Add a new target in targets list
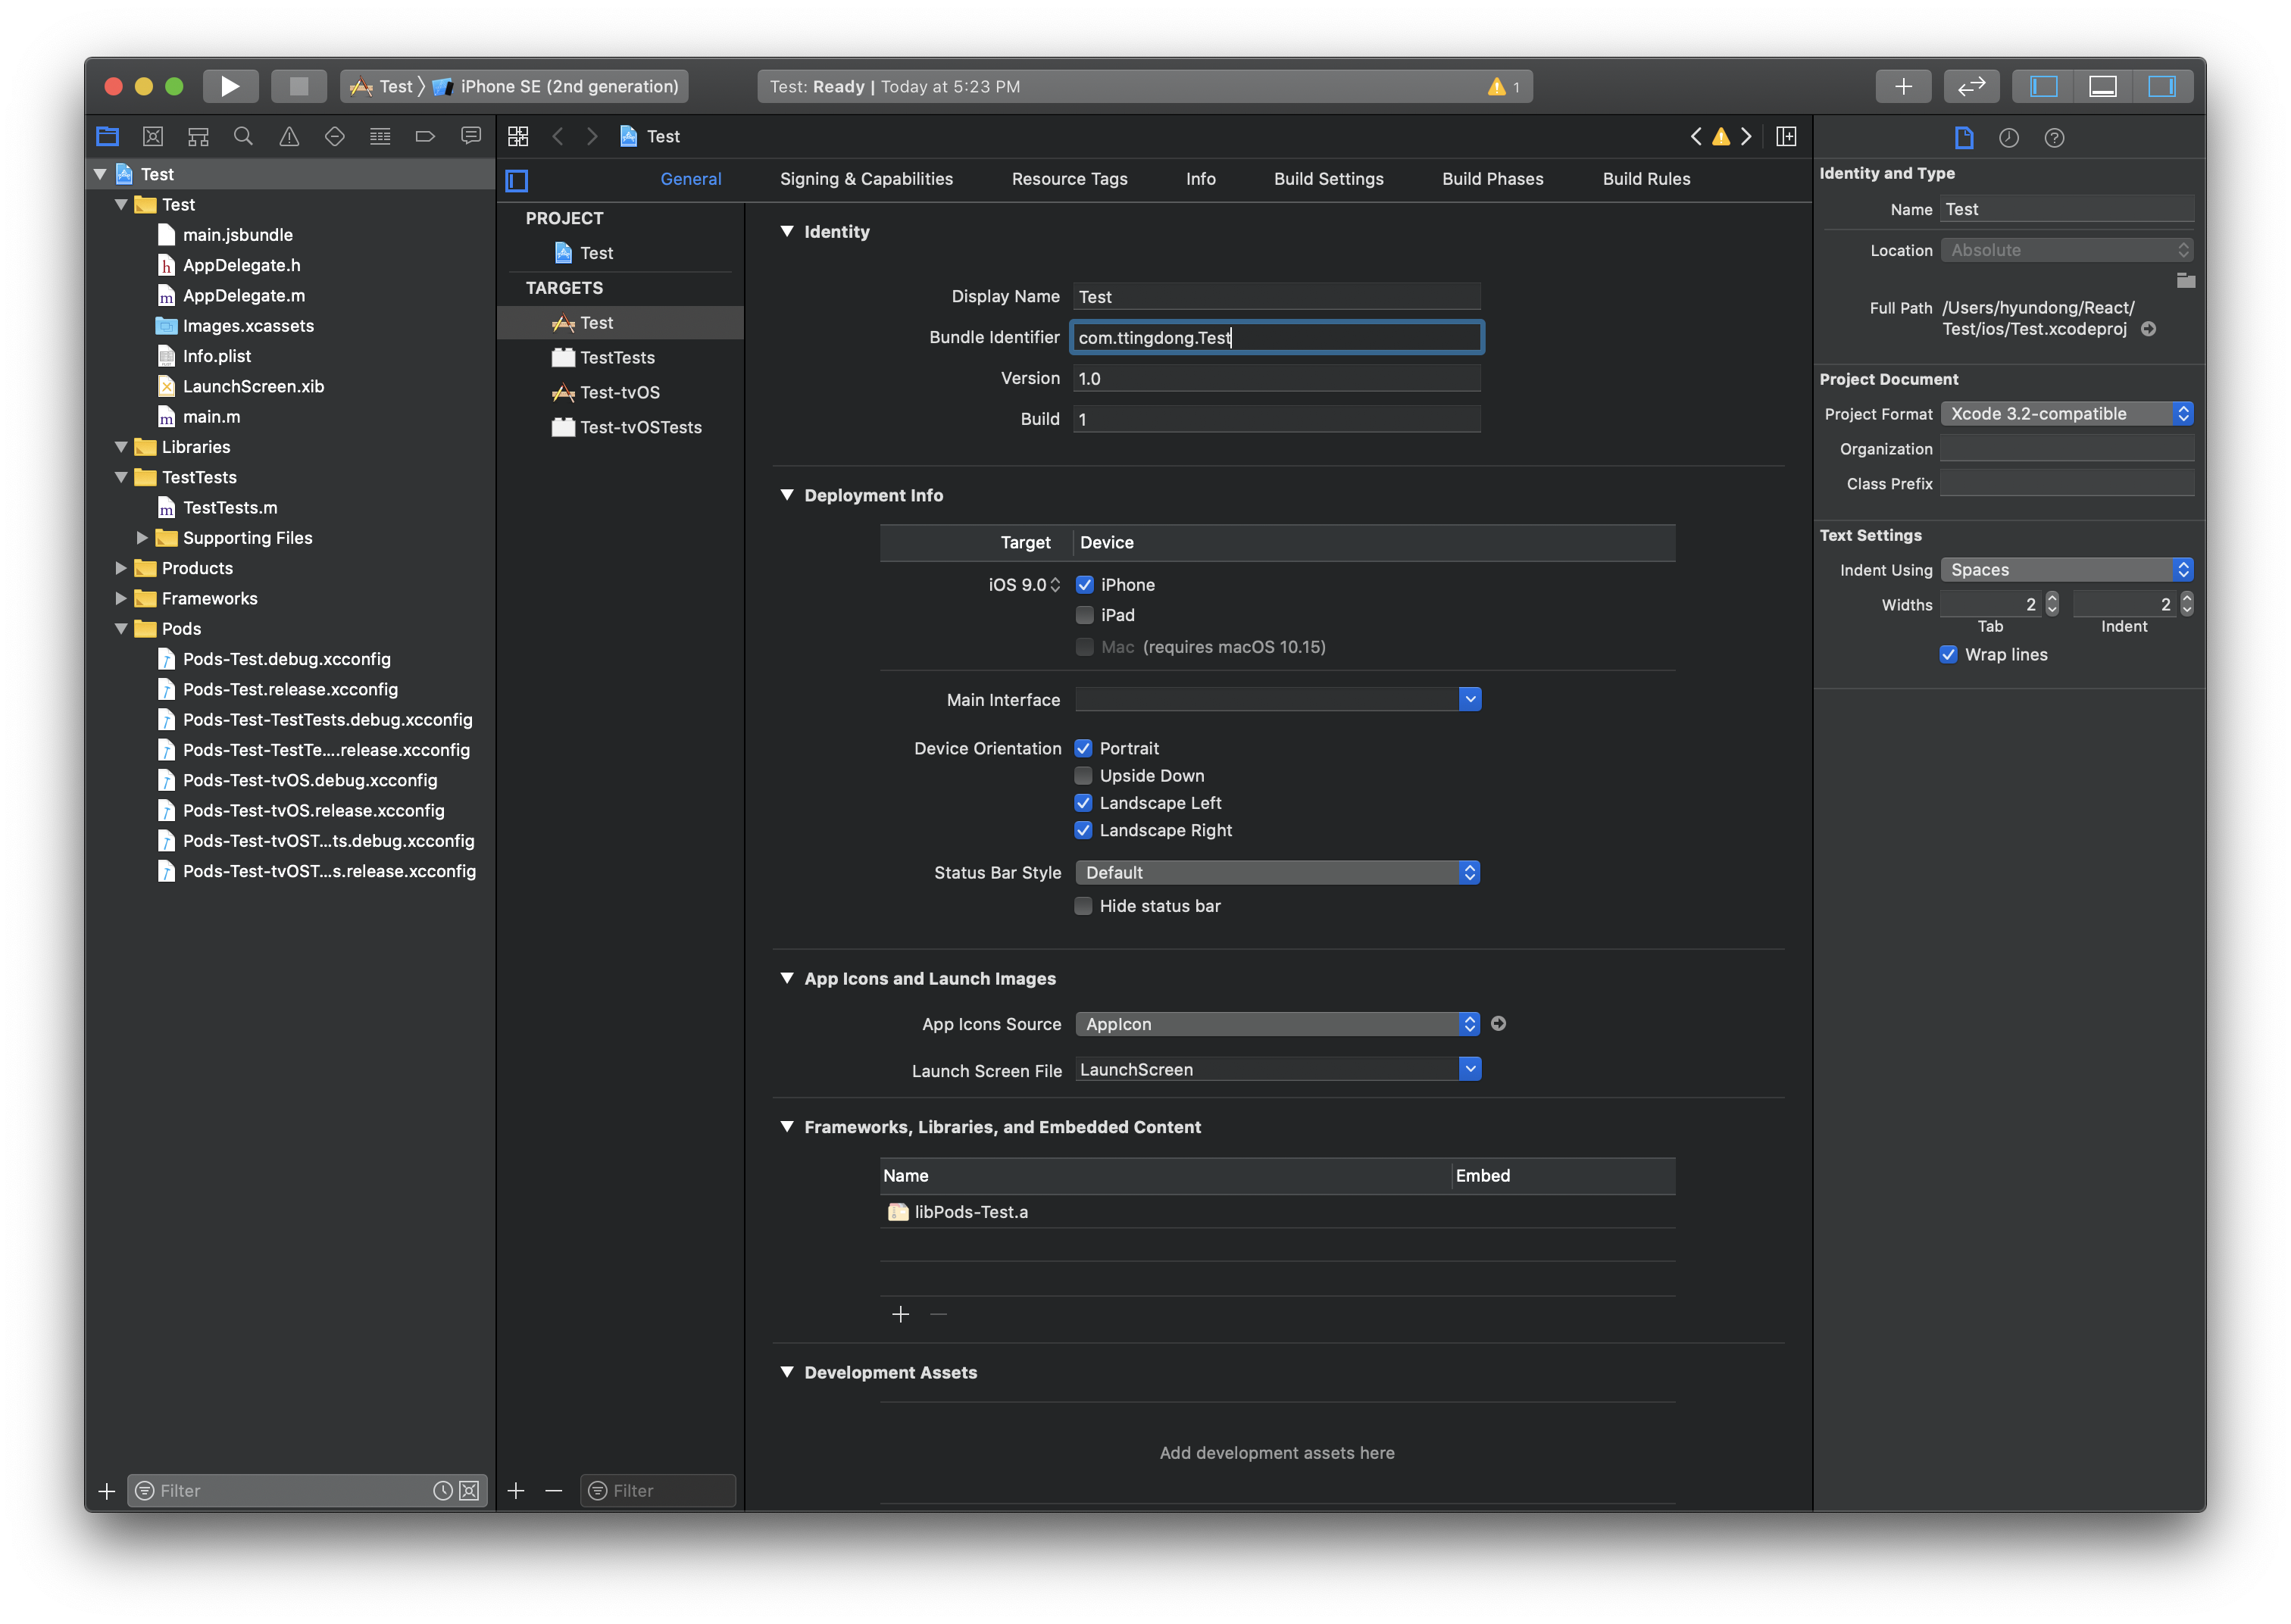Image resolution: width=2291 pixels, height=1624 pixels. pos(516,1490)
